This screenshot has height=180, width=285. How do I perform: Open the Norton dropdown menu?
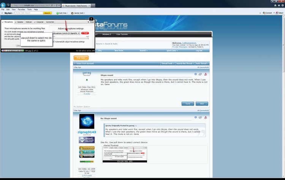pyautogui.click(x=9, y=13)
